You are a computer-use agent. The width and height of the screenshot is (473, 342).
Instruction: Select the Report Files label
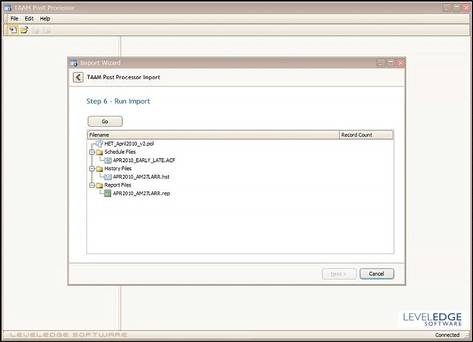click(x=118, y=185)
